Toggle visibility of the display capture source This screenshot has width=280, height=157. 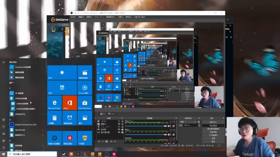pos(119,132)
